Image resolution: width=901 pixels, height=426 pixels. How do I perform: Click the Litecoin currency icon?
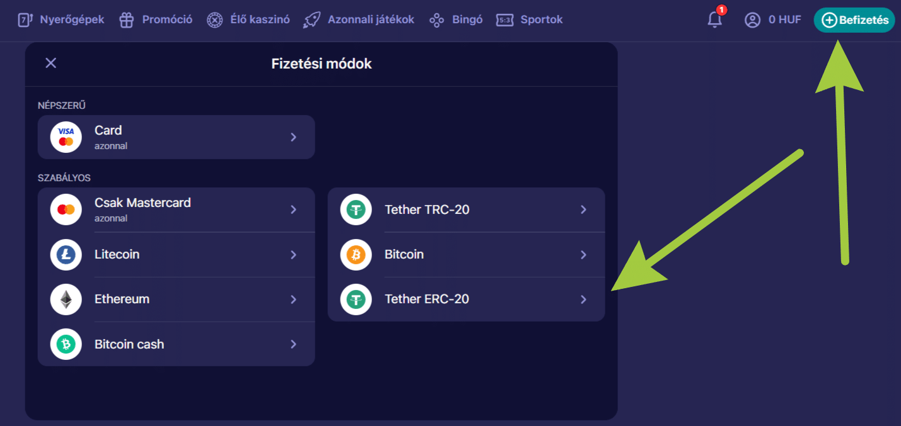coord(66,254)
